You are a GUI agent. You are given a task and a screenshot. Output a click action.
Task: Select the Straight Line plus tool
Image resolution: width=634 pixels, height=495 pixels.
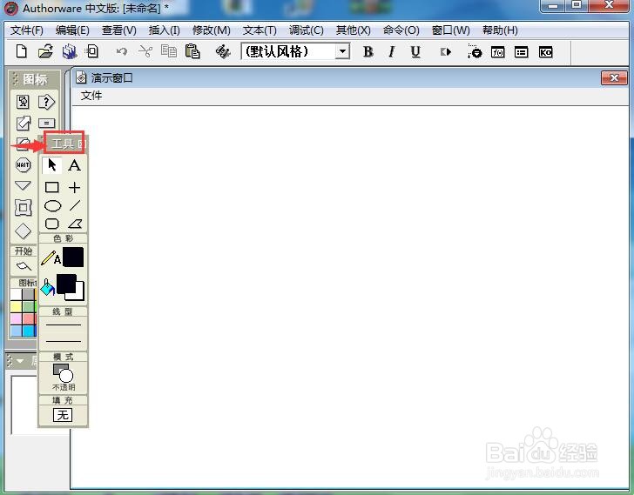[x=74, y=187]
